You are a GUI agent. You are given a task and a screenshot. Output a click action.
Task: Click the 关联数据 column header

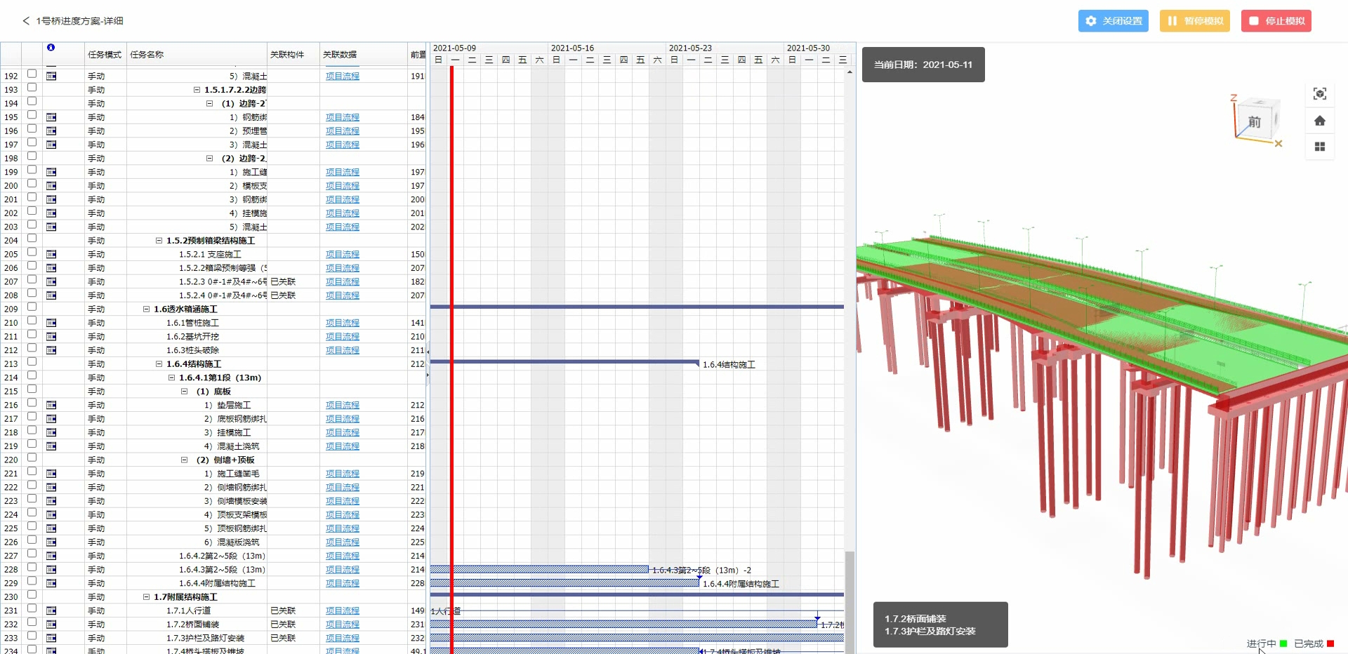point(340,55)
